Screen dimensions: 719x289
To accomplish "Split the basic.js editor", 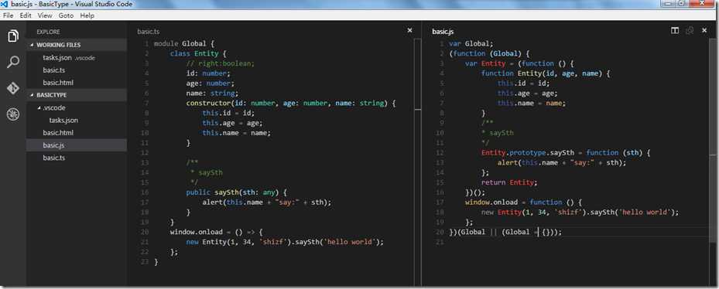I will [x=675, y=30].
